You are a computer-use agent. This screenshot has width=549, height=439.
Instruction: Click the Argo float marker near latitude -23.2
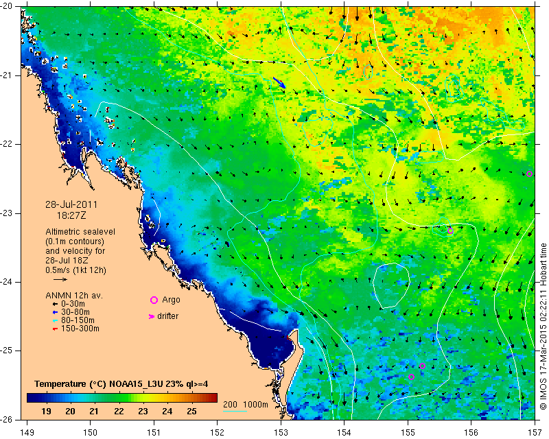click(x=450, y=230)
